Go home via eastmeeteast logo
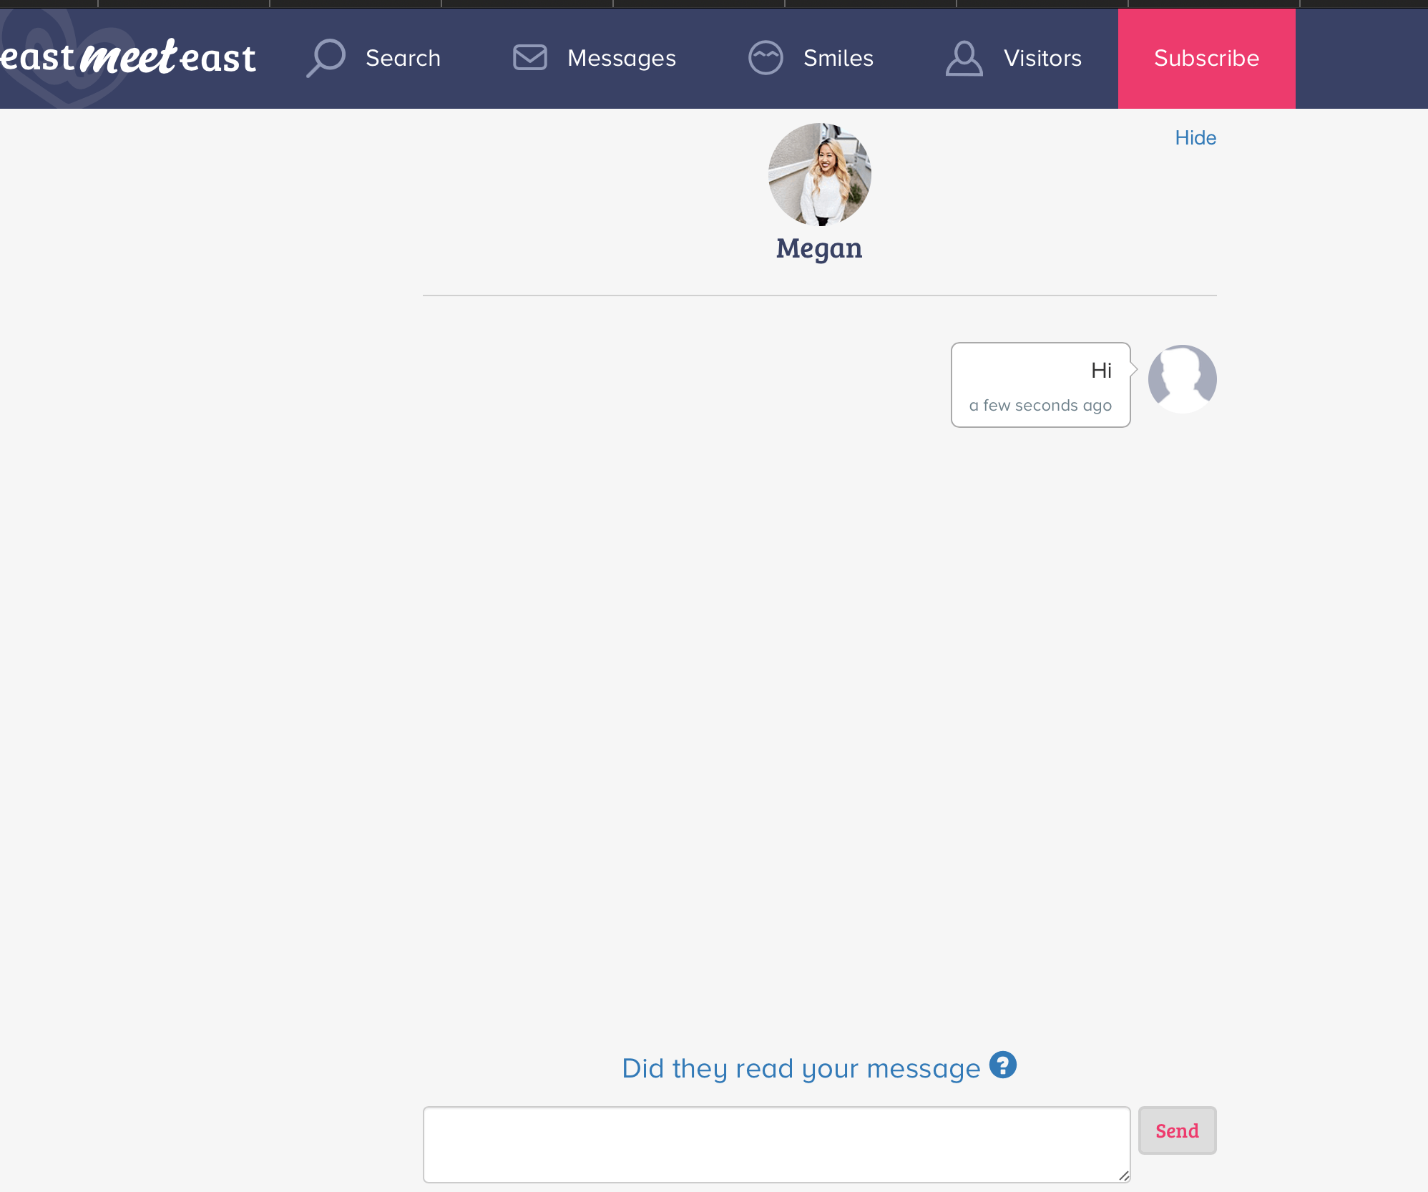 [x=128, y=58]
